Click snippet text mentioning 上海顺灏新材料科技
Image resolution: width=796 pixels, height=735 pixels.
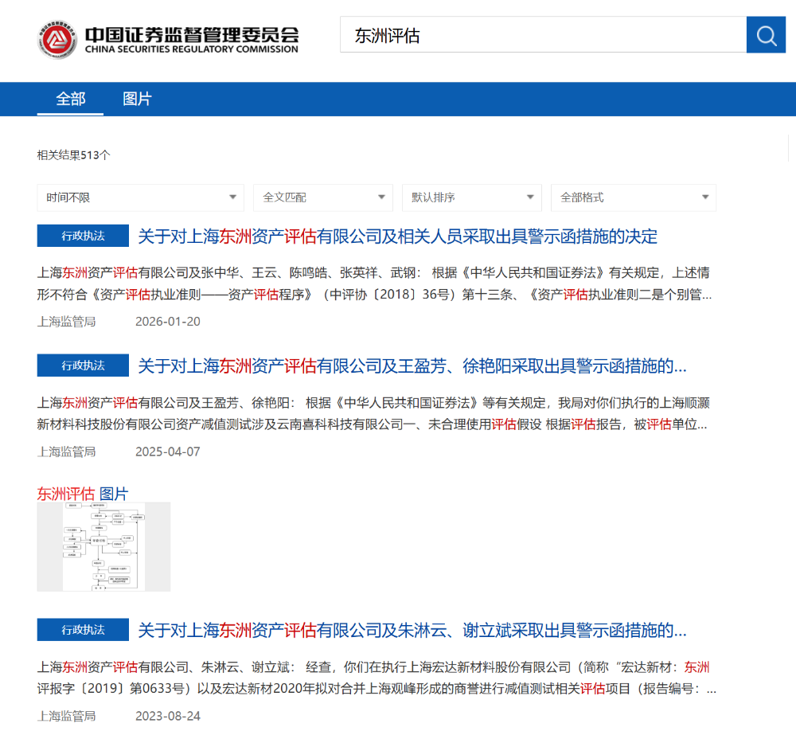(x=373, y=413)
